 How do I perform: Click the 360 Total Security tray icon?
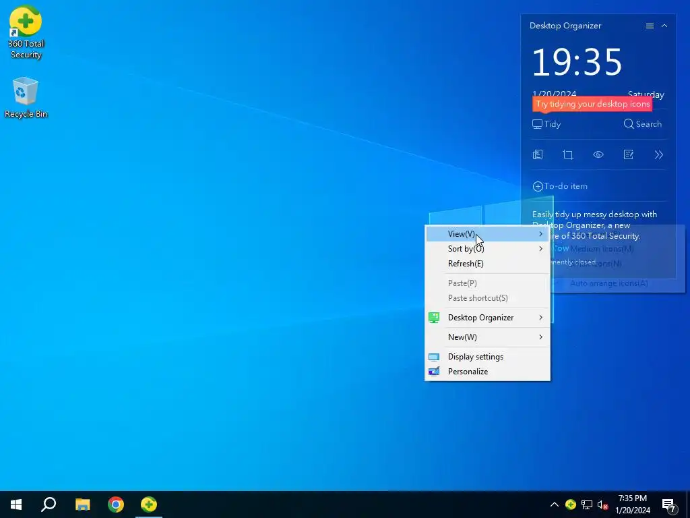[x=571, y=505]
